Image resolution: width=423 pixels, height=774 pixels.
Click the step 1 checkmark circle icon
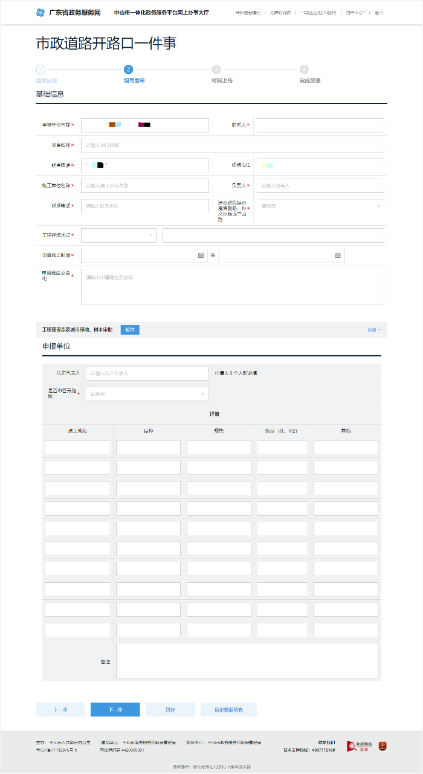[40, 70]
